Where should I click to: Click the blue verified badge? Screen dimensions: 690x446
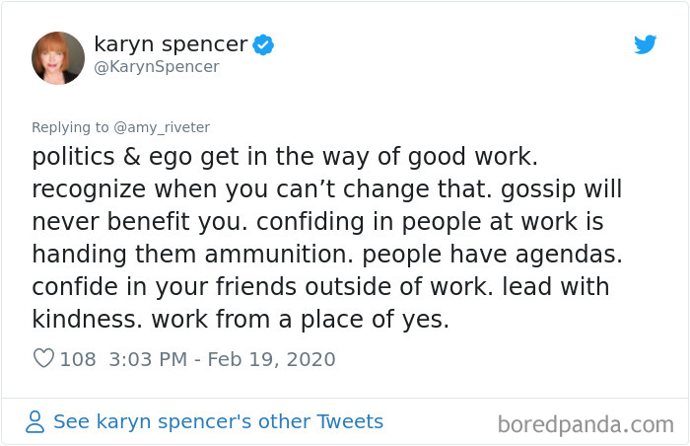[263, 43]
